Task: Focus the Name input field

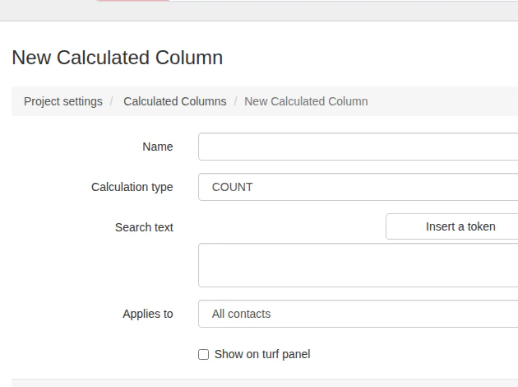Action: pyautogui.click(x=358, y=147)
